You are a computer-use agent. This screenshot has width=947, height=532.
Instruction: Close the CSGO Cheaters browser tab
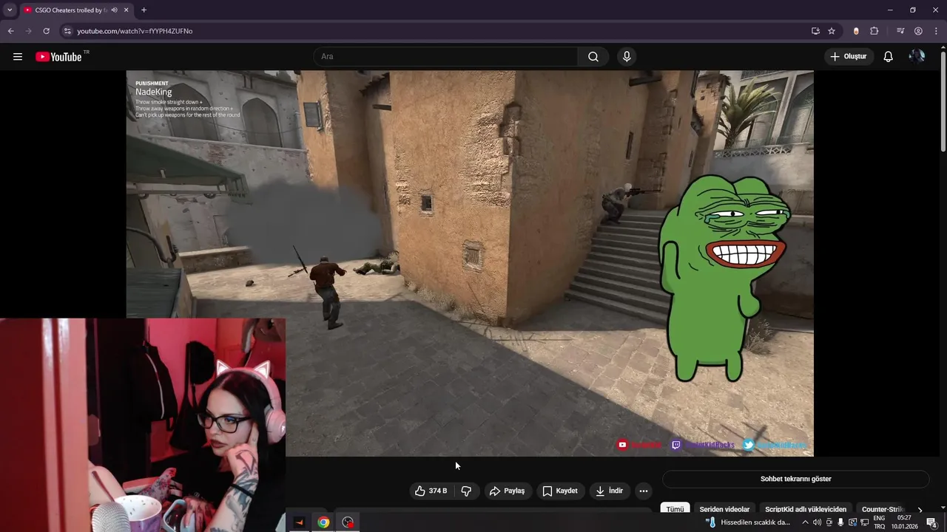click(127, 10)
